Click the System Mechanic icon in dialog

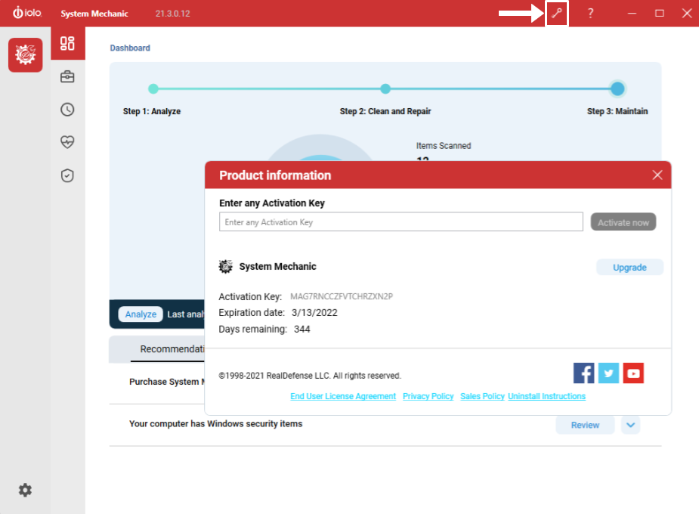pyautogui.click(x=226, y=266)
